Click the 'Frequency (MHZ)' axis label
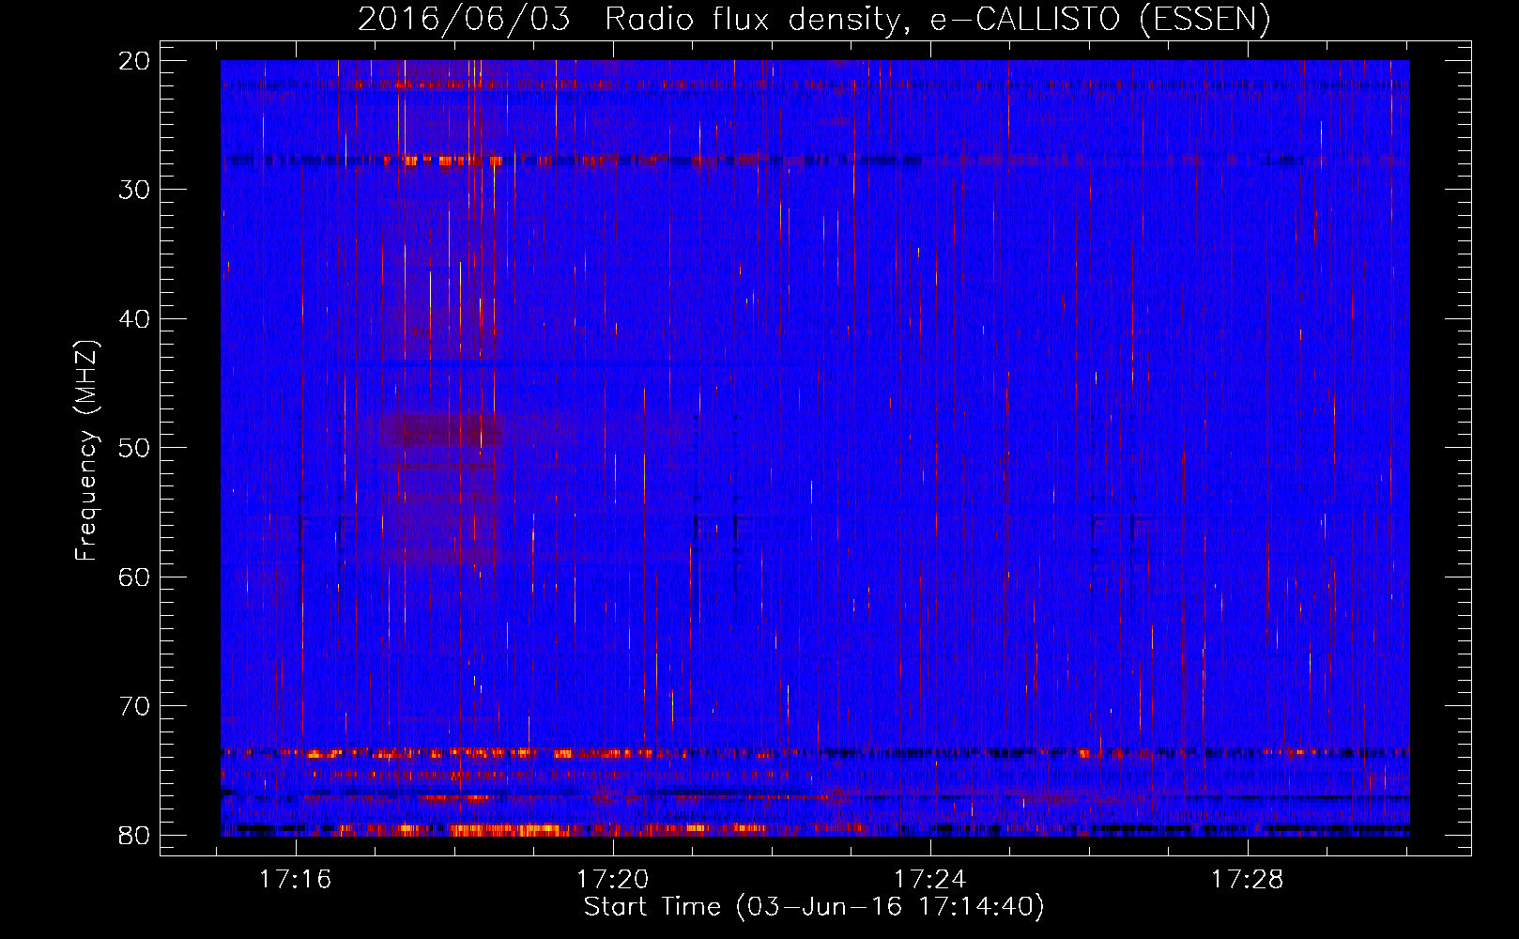This screenshot has width=1519, height=939. (x=86, y=451)
